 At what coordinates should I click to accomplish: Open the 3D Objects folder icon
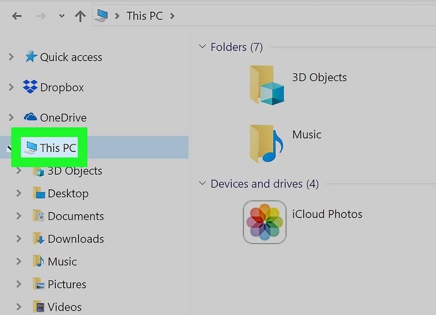coord(266,85)
